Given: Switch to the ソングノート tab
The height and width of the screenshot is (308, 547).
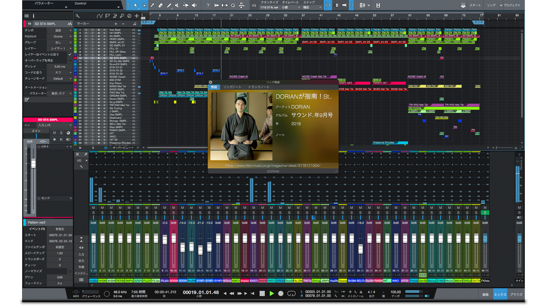Looking at the screenshot, I should pyautogui.click(x=233, y=87).
